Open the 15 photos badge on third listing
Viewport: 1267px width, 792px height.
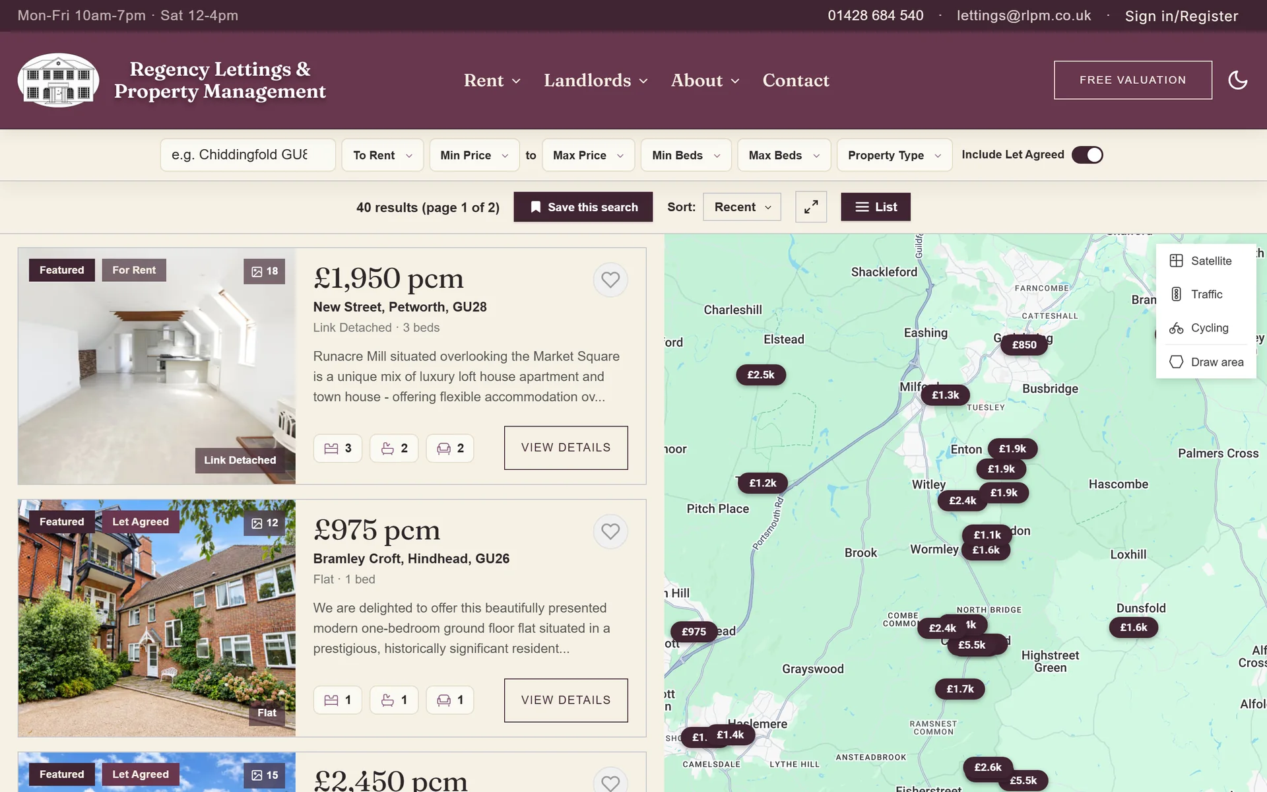pos(265,775)
